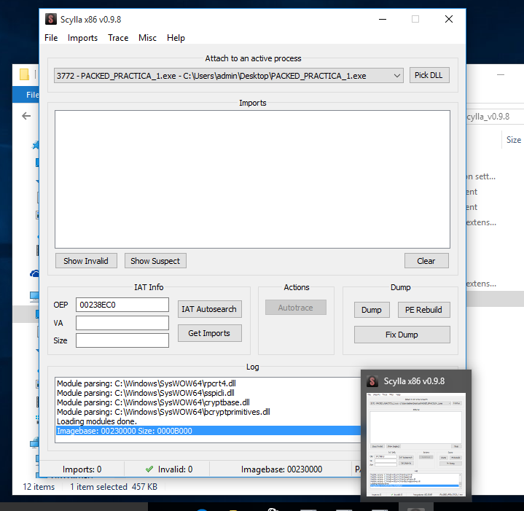
Task: Open the Imports menu
Action: [x=82, y=38]
